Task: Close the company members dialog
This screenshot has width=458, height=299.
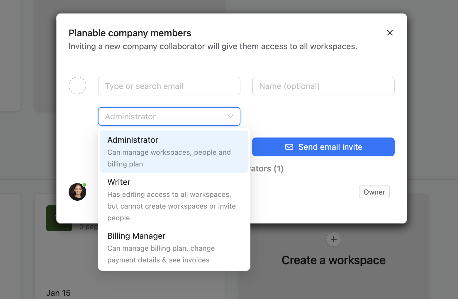Action: tap(390, 33)
